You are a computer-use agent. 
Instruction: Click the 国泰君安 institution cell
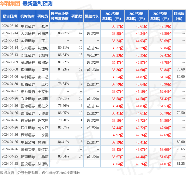(x=28, y=149)
